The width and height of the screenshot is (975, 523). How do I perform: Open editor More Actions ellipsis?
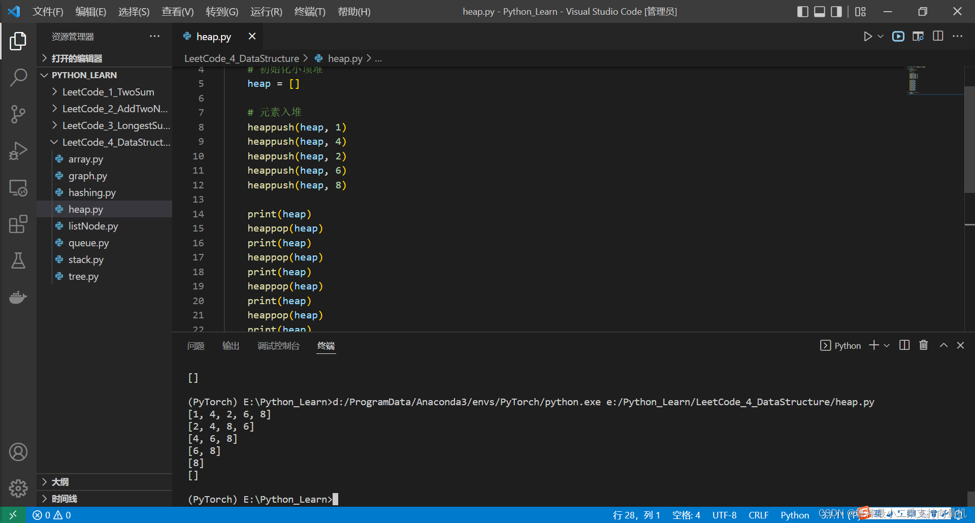pyautogui.click(x=958, y=36)
